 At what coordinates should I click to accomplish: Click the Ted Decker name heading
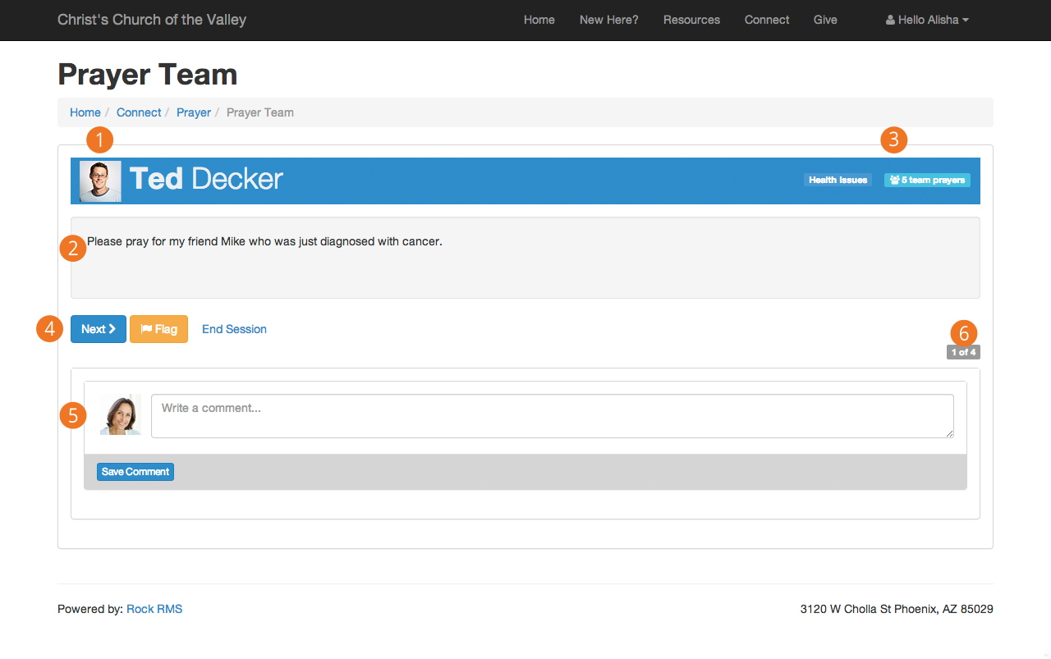[x=206, y=179]
